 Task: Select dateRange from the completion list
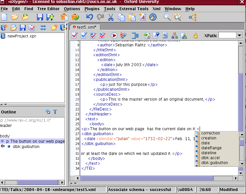pos(211,148)
